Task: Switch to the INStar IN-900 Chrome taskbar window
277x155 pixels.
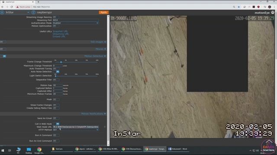Action: tap(109, 149)
